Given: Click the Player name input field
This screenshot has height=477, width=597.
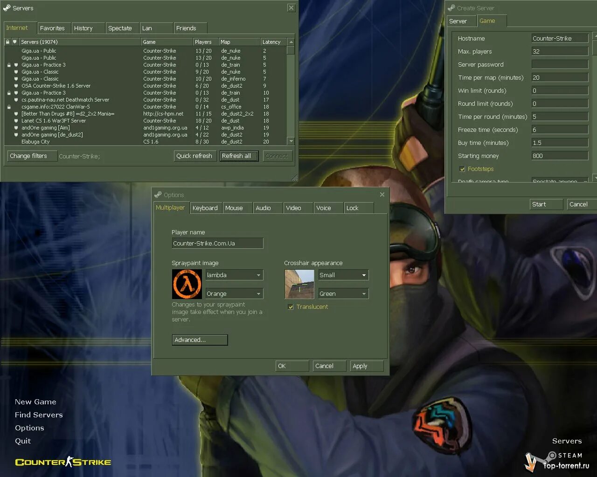Looking at the screenshot, I should click(x=217, y=243).
